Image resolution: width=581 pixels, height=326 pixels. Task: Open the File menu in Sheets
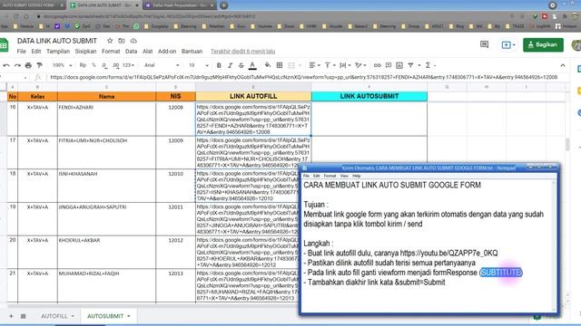click(x=22, y=52)
